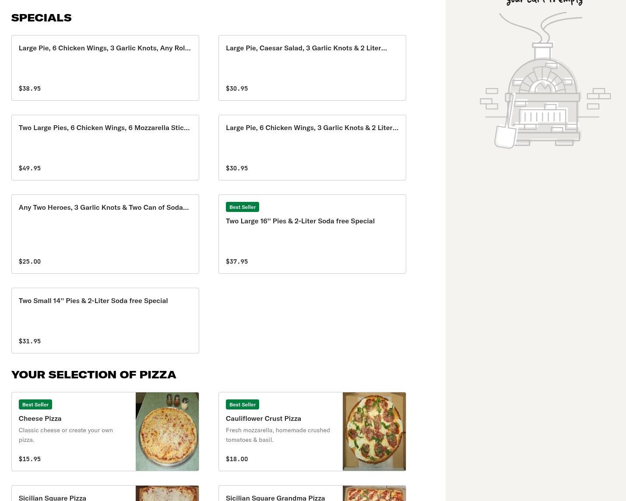Click the Sicilian Square Grandma Pizza thumbnail
This screenshot has width=626, height=501.
(x=374, y=494)
